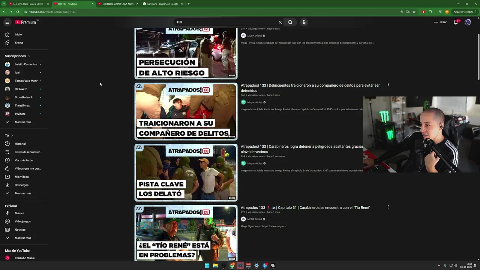Bookmark this page with the star

(414, 12)
